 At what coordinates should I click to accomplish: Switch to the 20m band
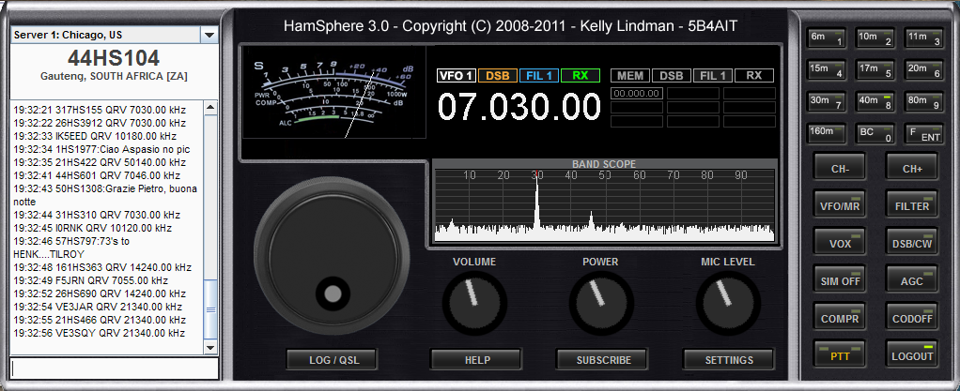click(922, 69)
